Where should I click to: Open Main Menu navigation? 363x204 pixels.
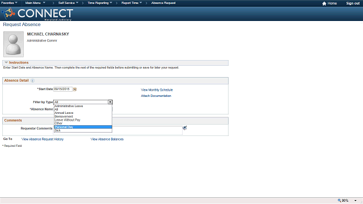pyautogui.click(x=35, y=3)
